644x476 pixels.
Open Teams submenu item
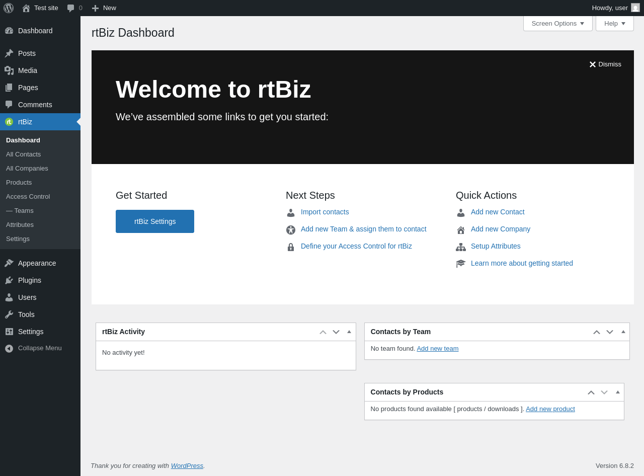pos(40,211)
